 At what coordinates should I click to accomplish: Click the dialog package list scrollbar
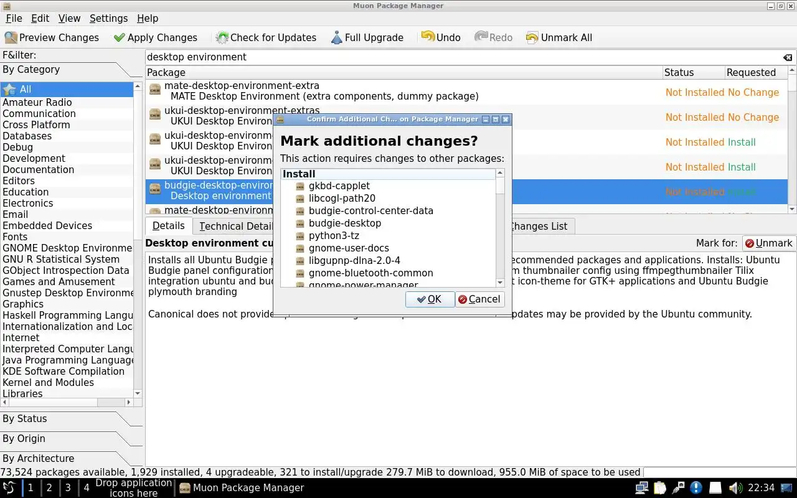click(x=500, y=227)
